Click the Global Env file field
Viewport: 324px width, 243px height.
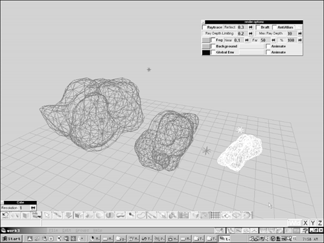click(251, 52)
